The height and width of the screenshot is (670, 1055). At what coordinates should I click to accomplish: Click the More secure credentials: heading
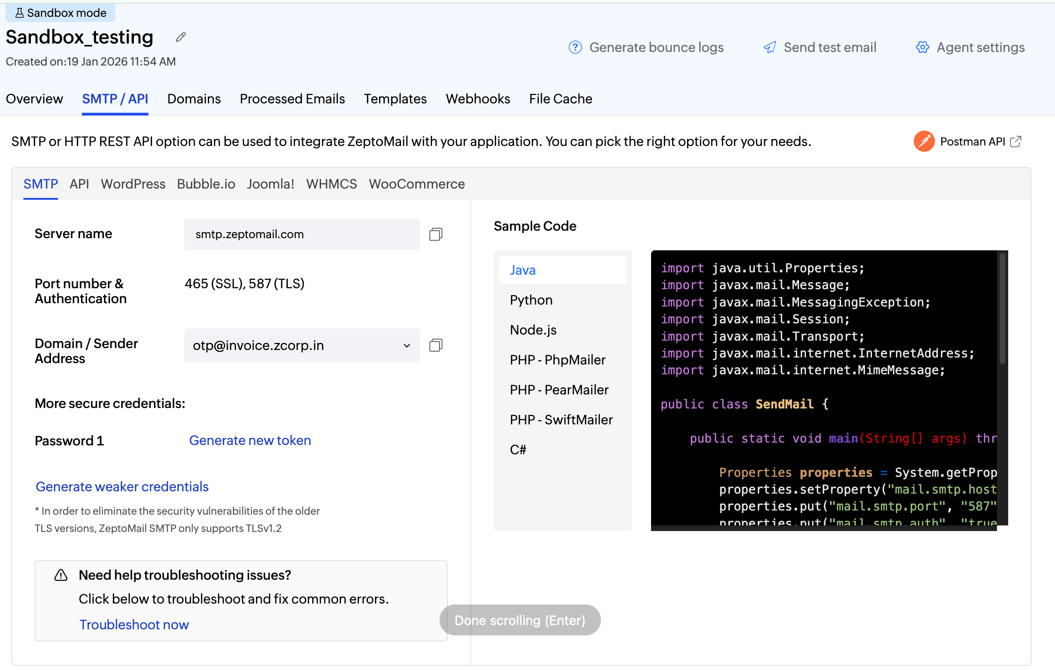[x=110, y=403]
